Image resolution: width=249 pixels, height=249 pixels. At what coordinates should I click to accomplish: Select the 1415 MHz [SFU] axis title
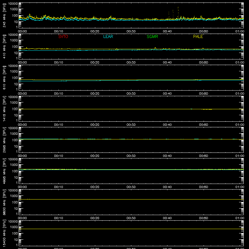(x=4, y=109)
